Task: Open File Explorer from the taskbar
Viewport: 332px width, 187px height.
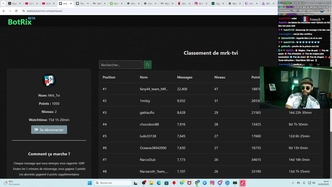Action: pyautogui.click(x=151, y=183)
